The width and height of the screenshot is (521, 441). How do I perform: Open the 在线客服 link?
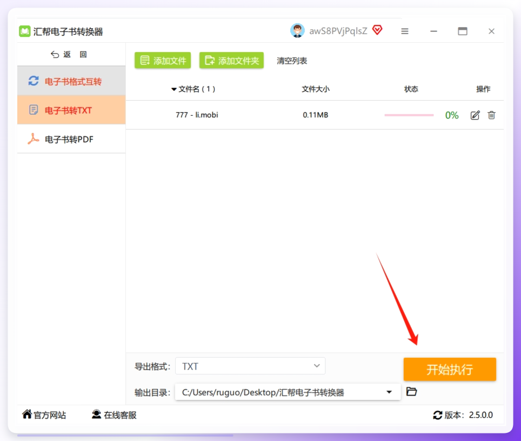114,414
